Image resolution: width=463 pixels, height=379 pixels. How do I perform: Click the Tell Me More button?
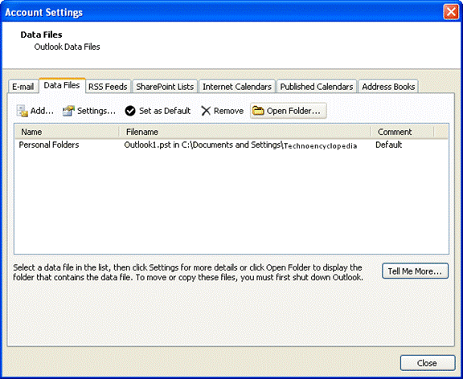pos(415,271)
